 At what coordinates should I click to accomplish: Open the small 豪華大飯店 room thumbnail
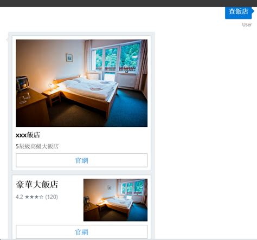[115, 200]
